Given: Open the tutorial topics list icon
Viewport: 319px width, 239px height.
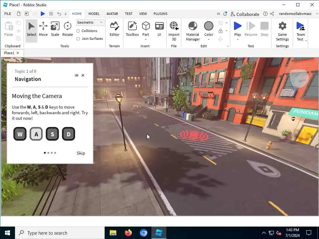Looking at the screenshot, I should coord(76,75).
